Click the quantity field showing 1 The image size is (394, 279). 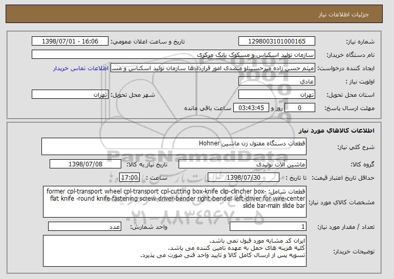[268, 226]
